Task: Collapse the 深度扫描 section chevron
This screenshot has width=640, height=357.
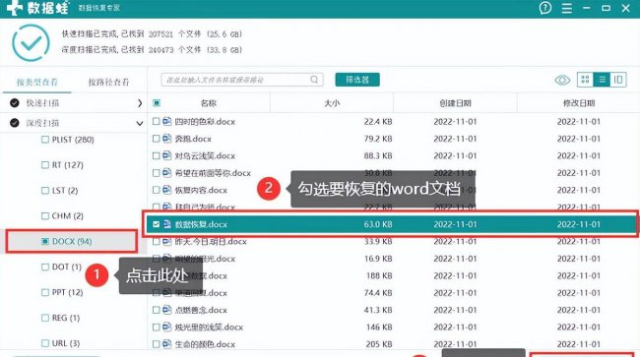Action: point(140,123)
